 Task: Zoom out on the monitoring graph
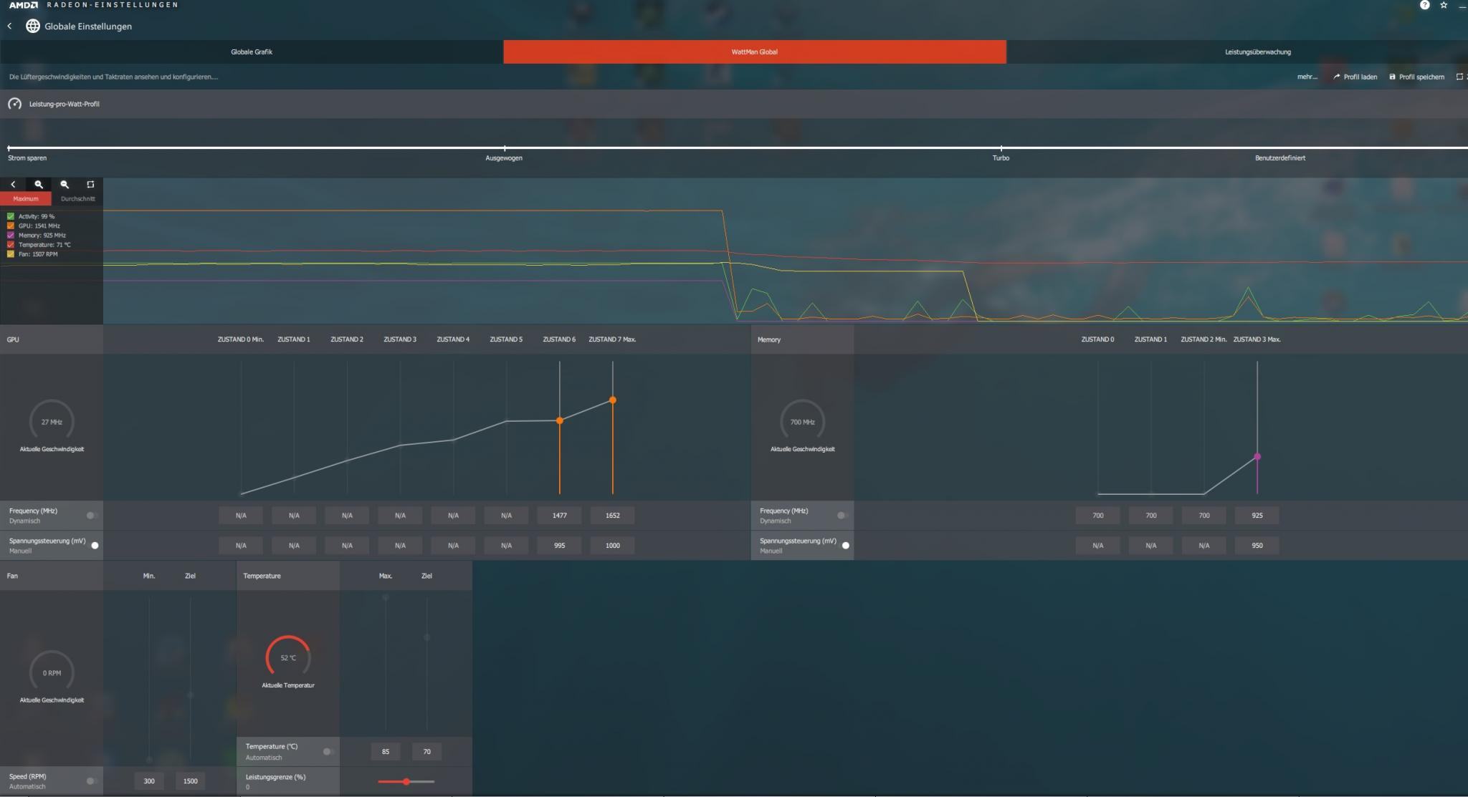coord(65,184)
